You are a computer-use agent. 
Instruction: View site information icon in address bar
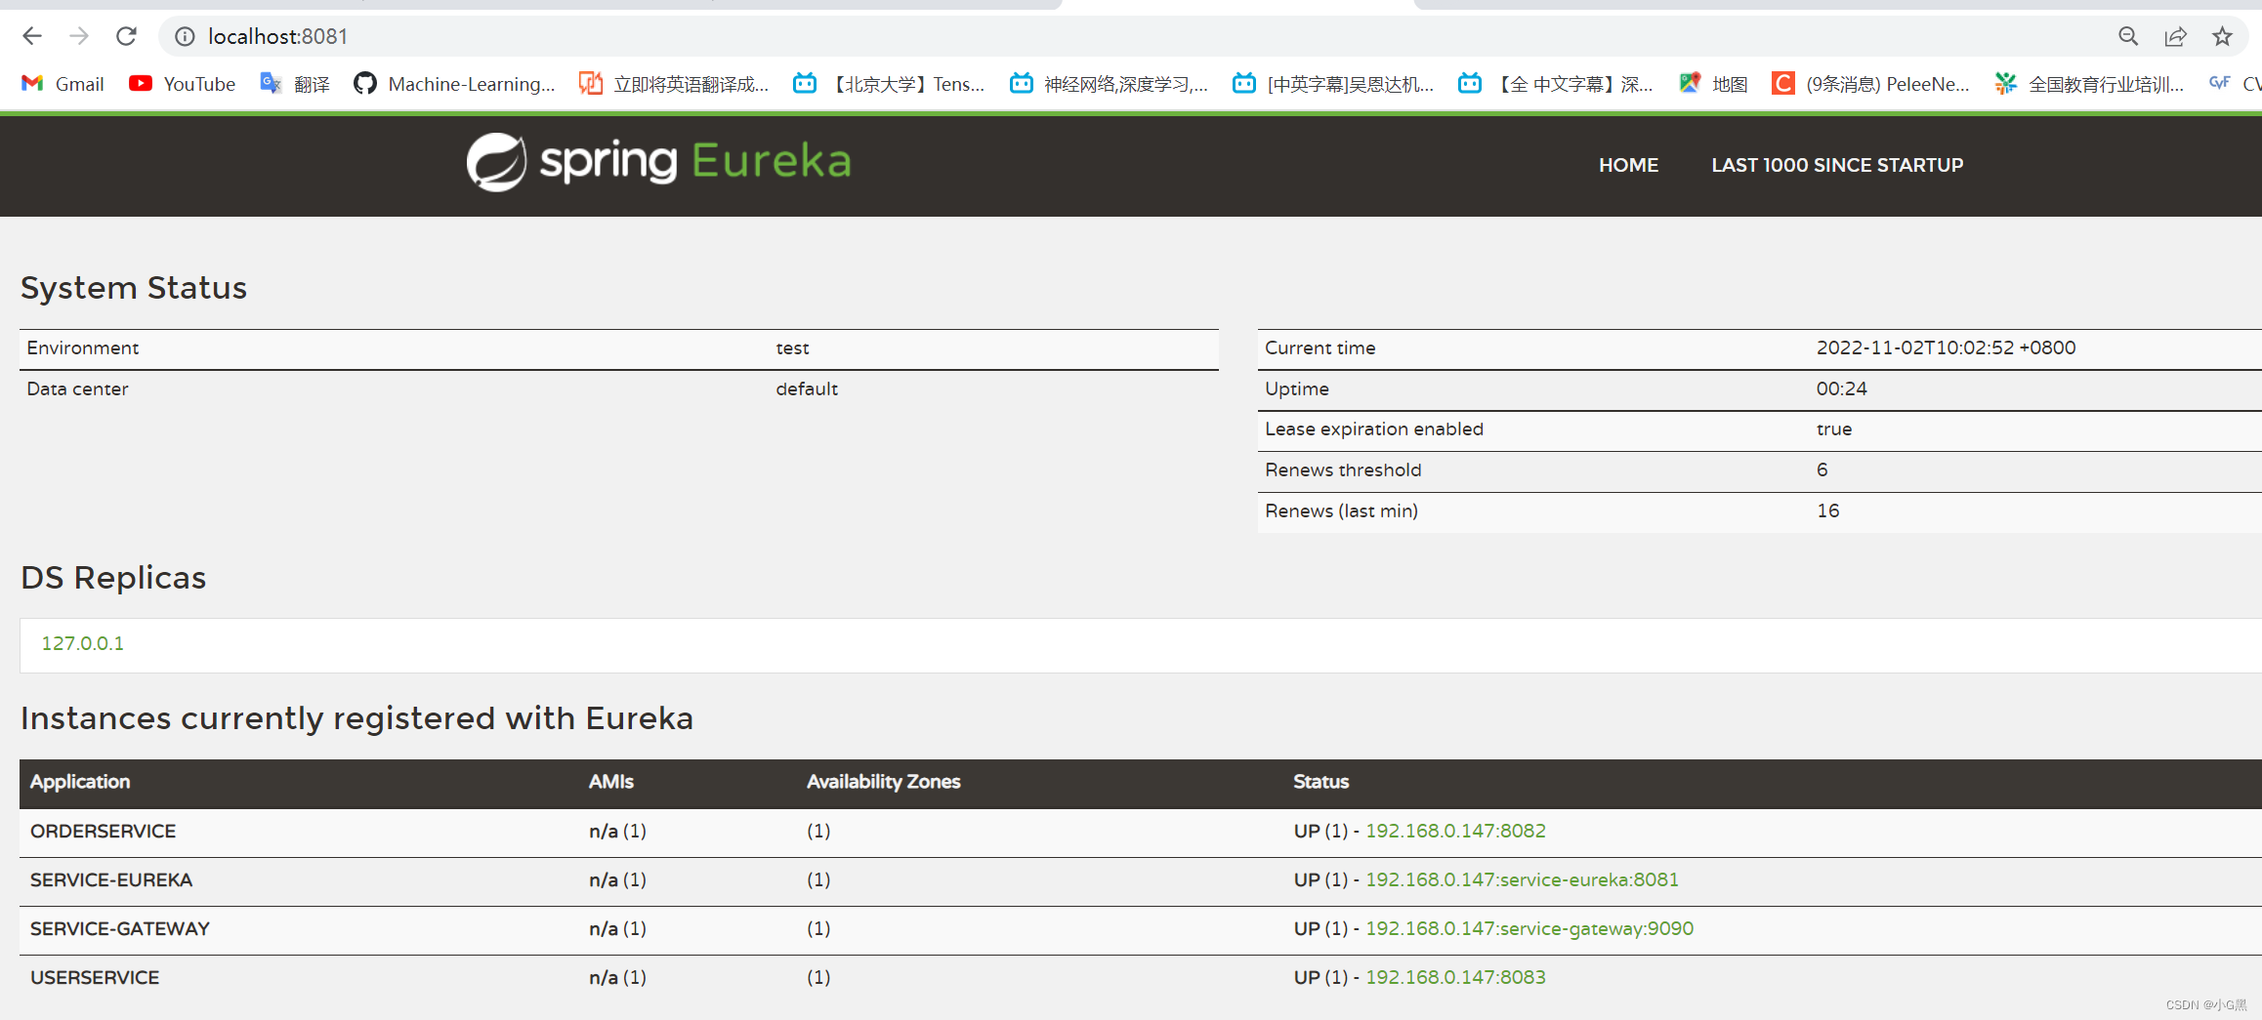[185, 36]
